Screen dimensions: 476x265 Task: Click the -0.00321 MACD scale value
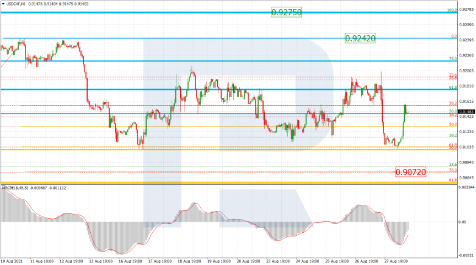466,256
